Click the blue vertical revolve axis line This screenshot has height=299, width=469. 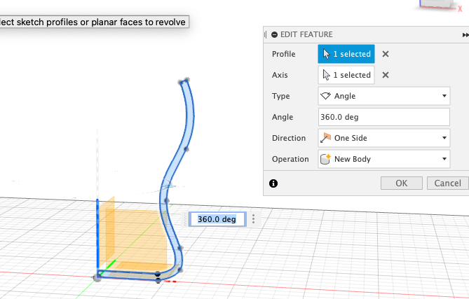click(97, 236)
